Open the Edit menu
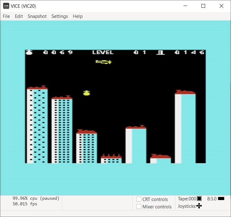This screenshot has height=217, width=231. point(19,16)
